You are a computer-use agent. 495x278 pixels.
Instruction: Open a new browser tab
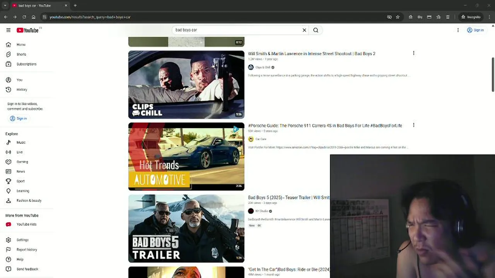coord(75,5)
